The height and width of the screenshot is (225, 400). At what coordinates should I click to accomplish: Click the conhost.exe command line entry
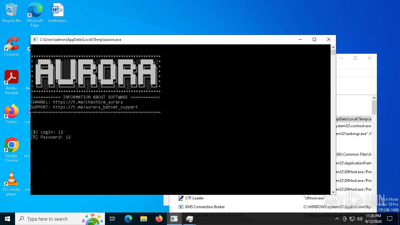(354, 126)
